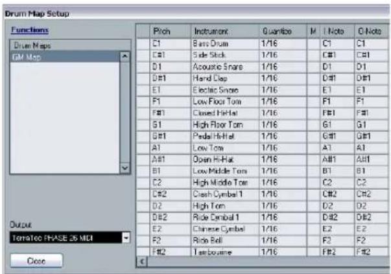The width and height of the screenshot is (391, 274).
Task: Toggle mute cell for Side Stick row
Action: click(313, 55)
